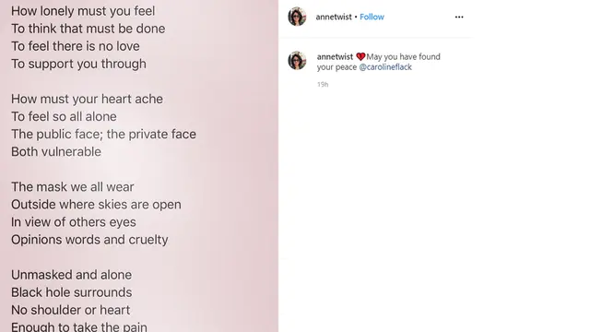Click the annetwist avatar beside the caption
Viewport: 590px width, 332px height.
[x=297, y=61]
